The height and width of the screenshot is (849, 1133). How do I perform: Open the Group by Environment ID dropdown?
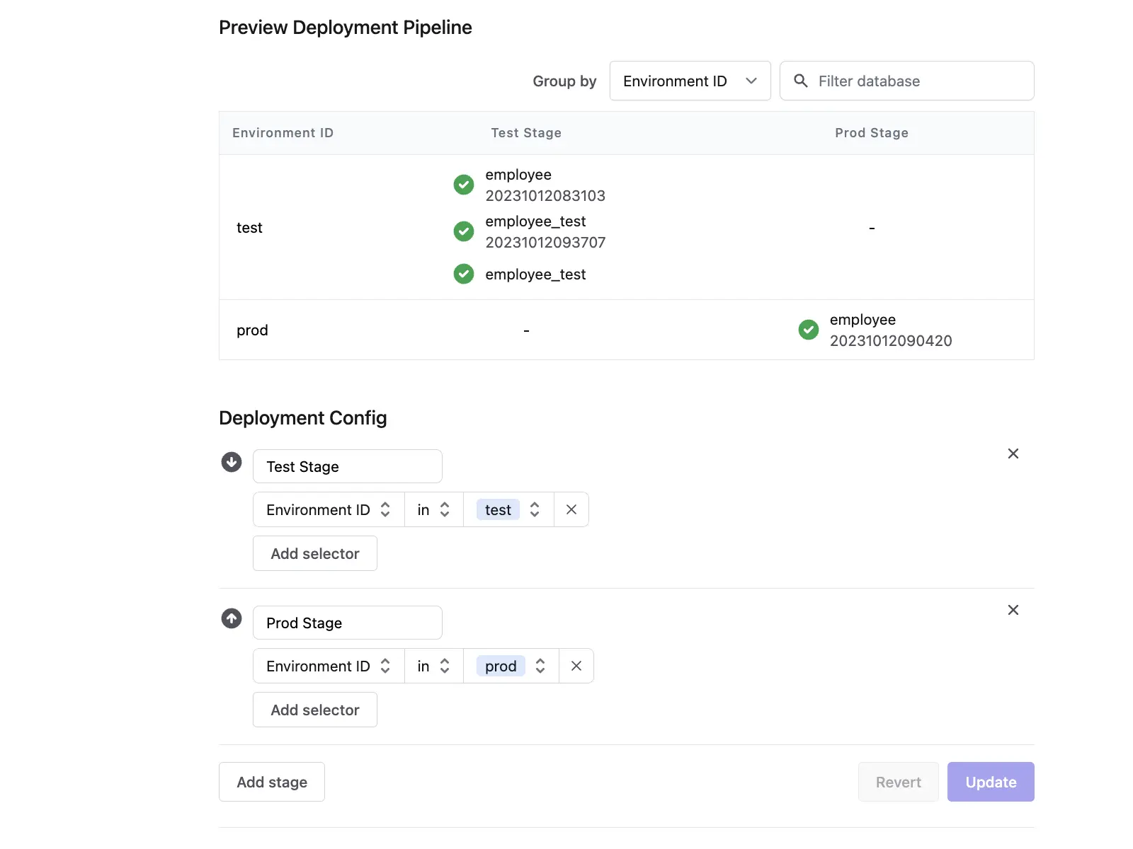[689, 81]
